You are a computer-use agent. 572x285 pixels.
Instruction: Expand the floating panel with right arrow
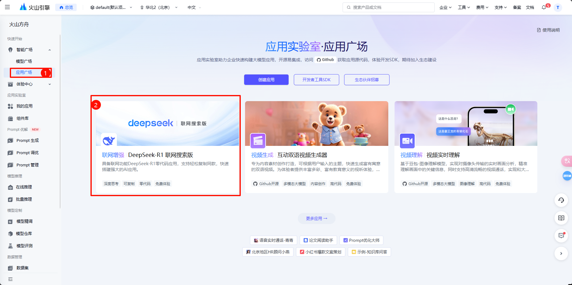click(561, 253)
